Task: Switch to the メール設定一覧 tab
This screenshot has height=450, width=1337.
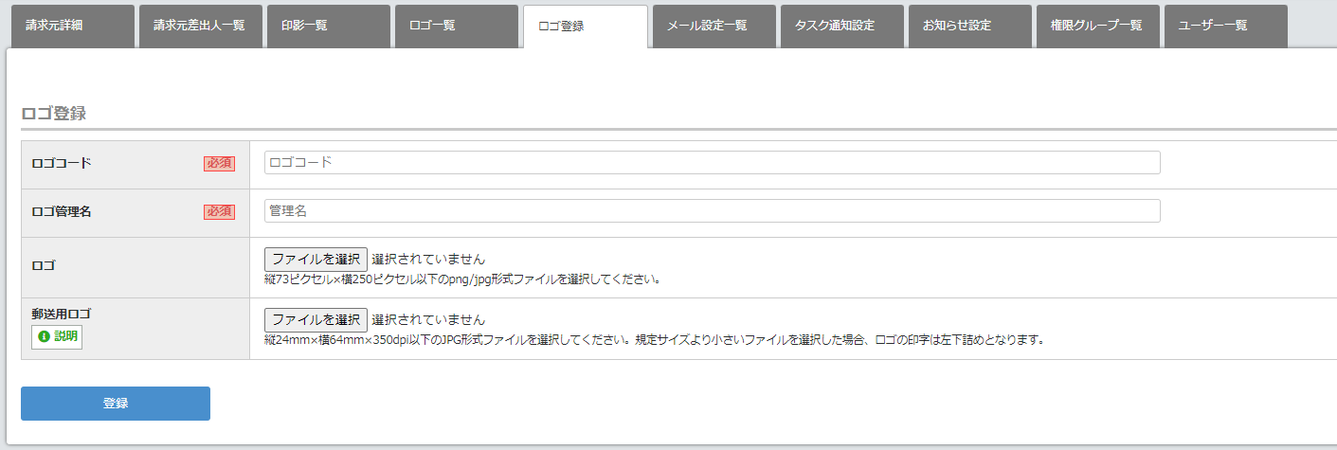Action: pos(714,26)
